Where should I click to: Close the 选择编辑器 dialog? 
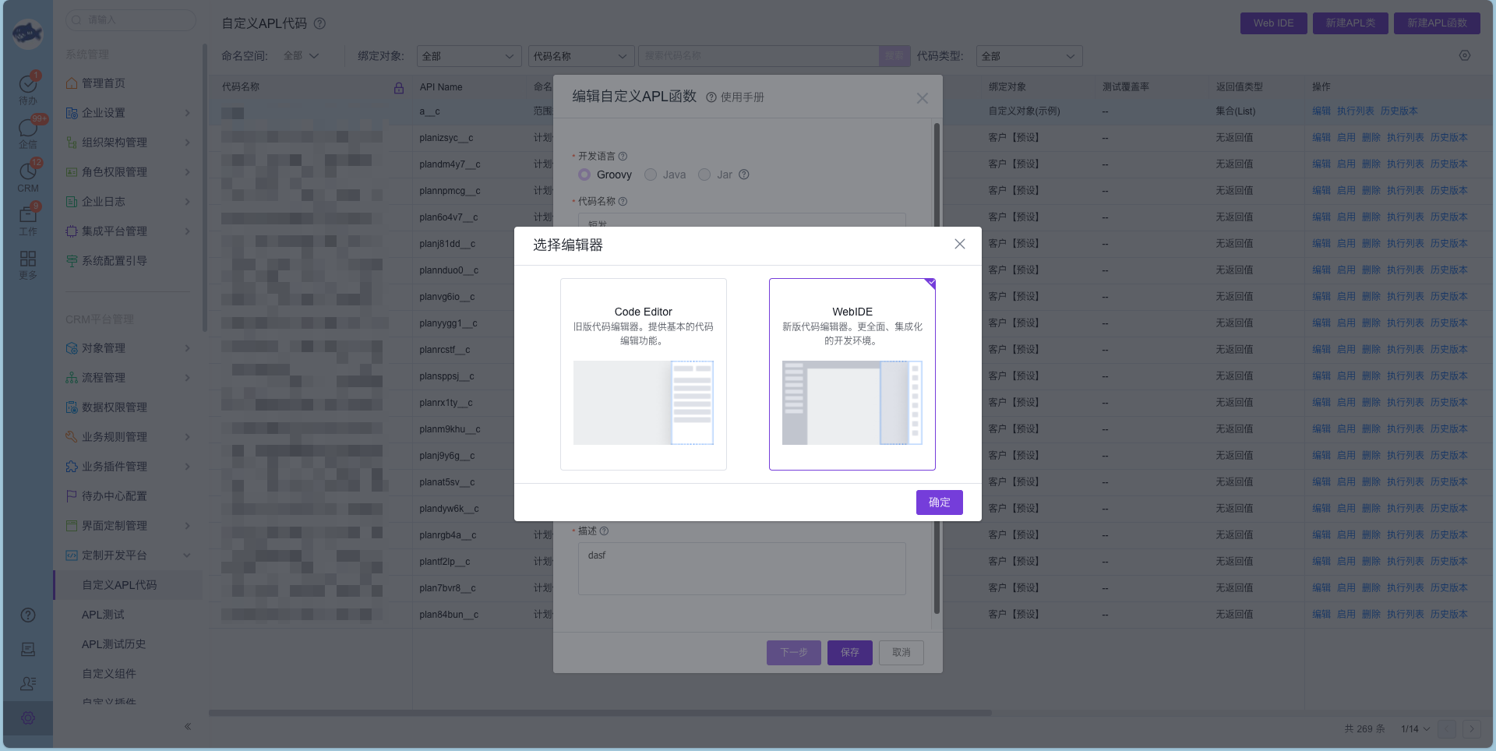pyautogui.click(x=960, y=244)
